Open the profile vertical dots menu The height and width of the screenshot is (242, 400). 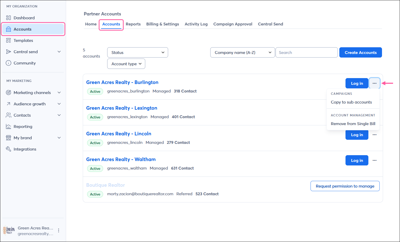[x=59, y=230]
